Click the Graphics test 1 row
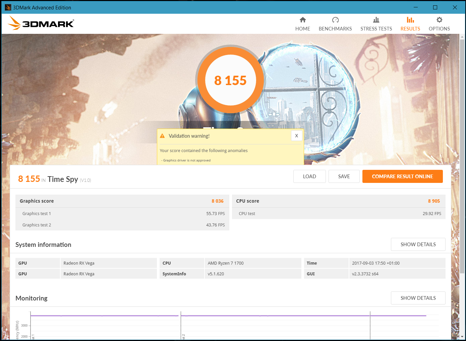Screen dimensions: 466x341 pos(122,213)
